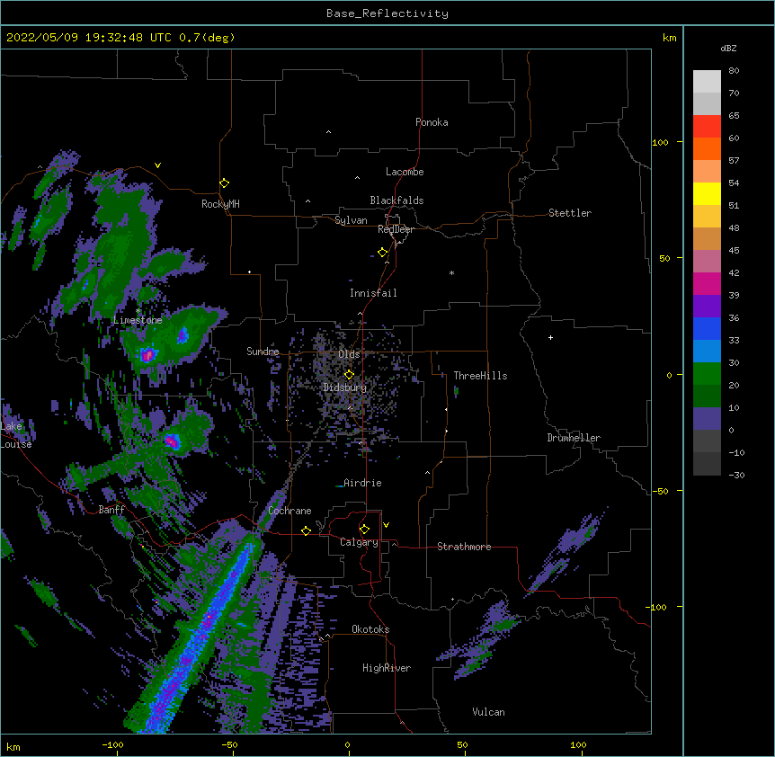Click the white asterisk marker east of Innisfail
The width and height of the screenshot is (775, 757).
(451, 272)
